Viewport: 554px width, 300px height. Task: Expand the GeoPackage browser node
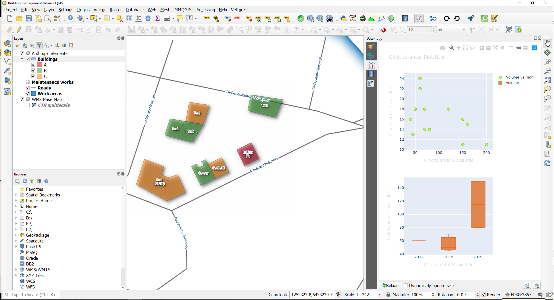coord(16,235)
